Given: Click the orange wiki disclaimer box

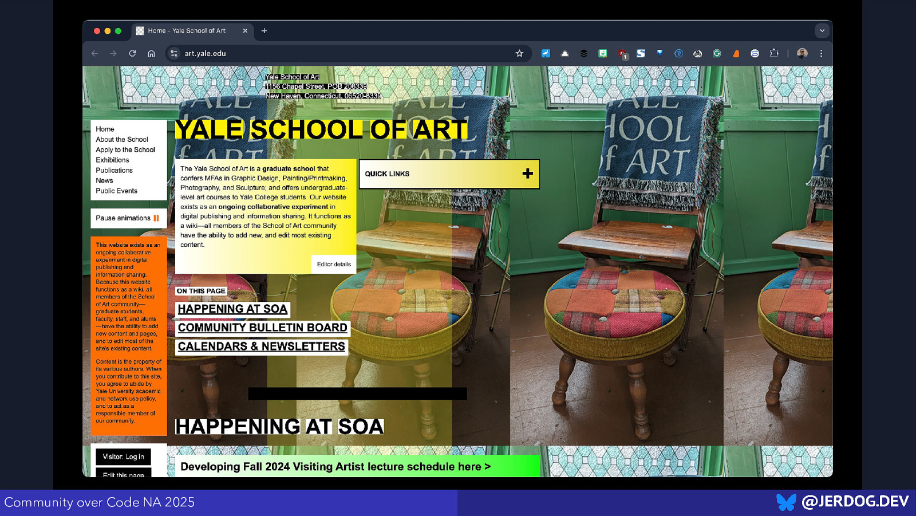Looking at the screenshot, I should coord(128,336).
